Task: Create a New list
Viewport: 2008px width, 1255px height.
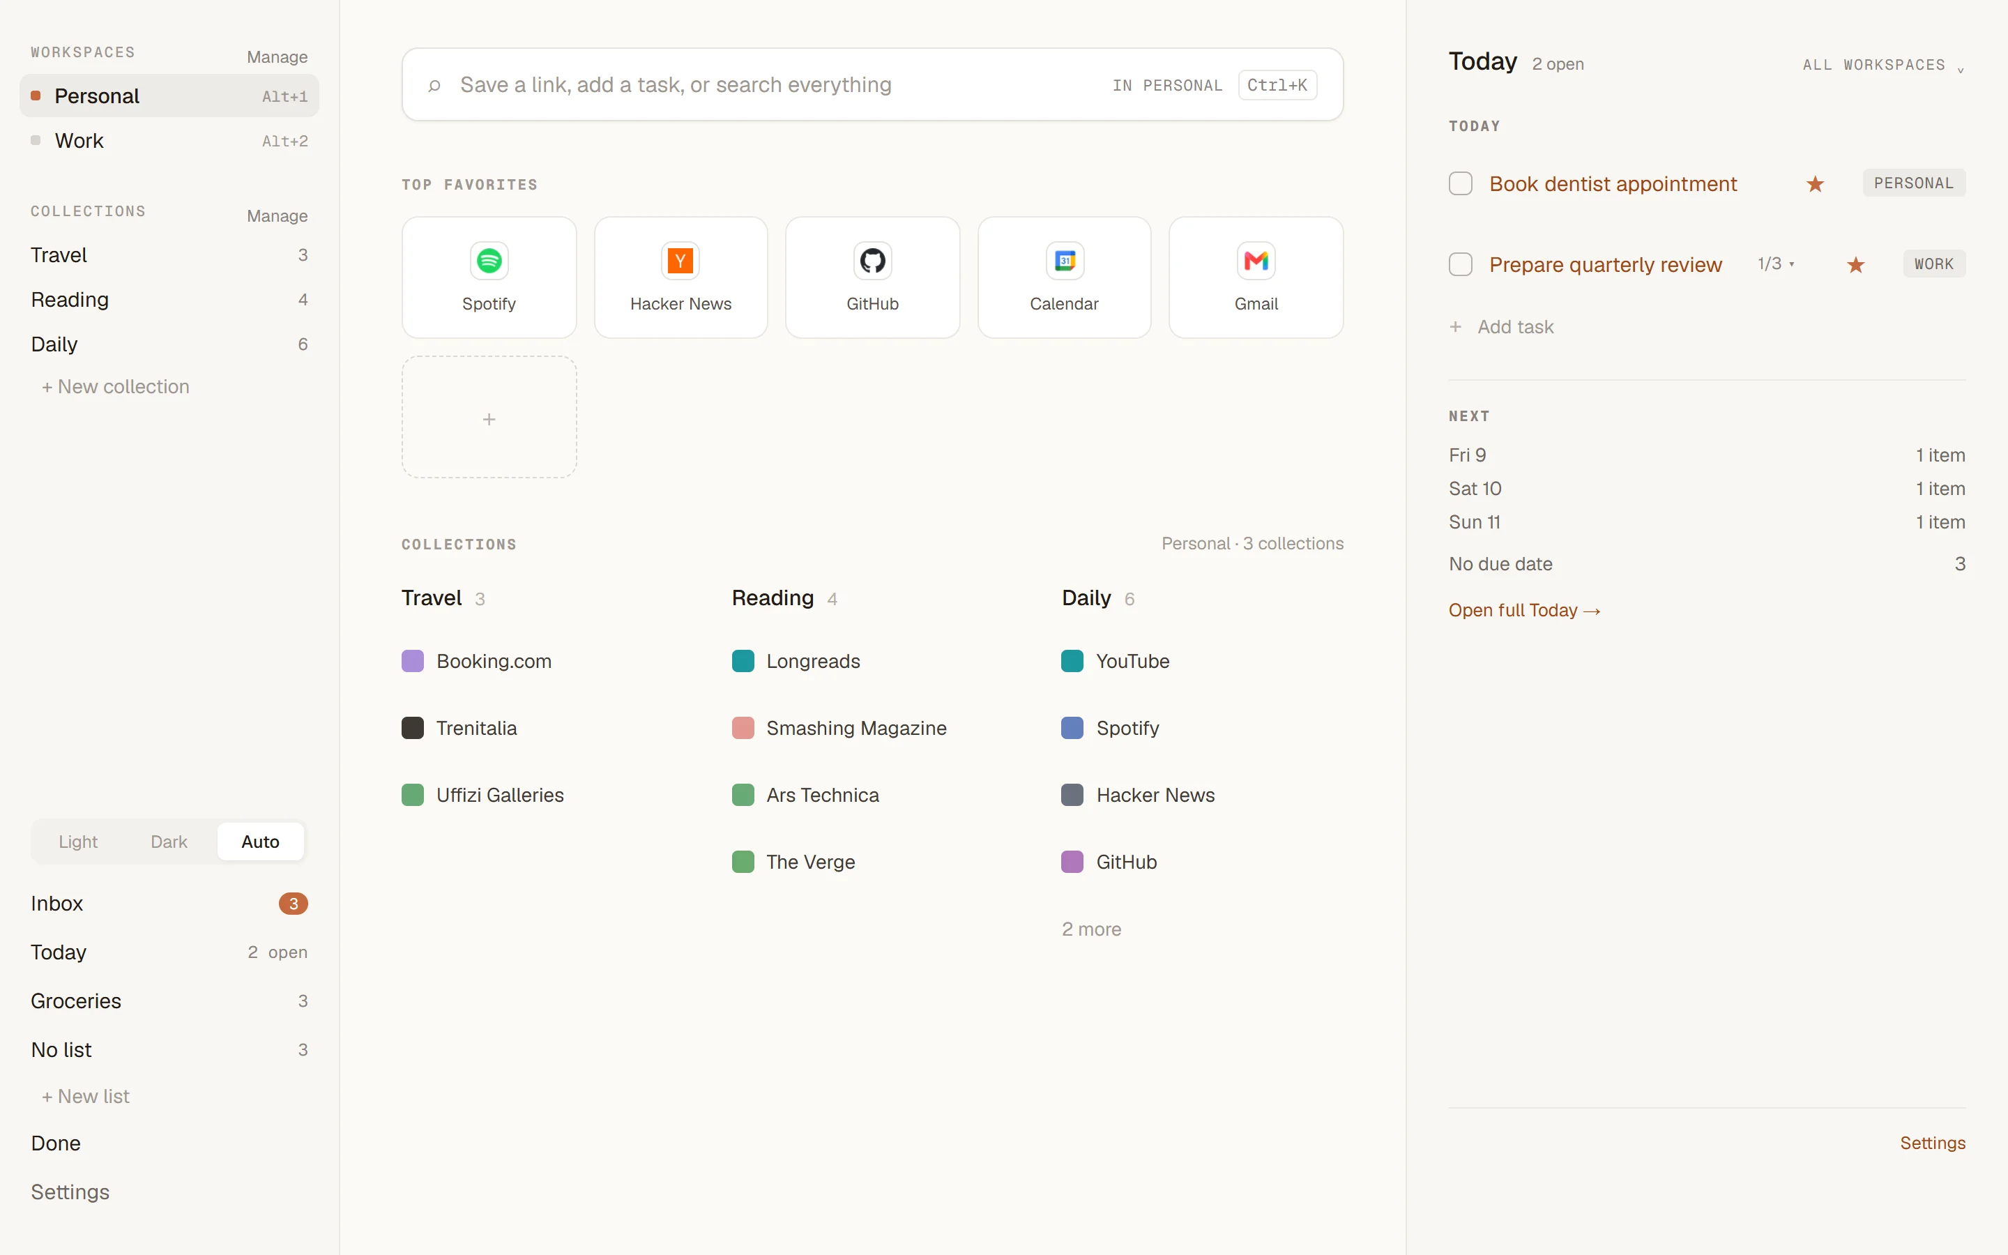Action: click(x=86, y=1097)
